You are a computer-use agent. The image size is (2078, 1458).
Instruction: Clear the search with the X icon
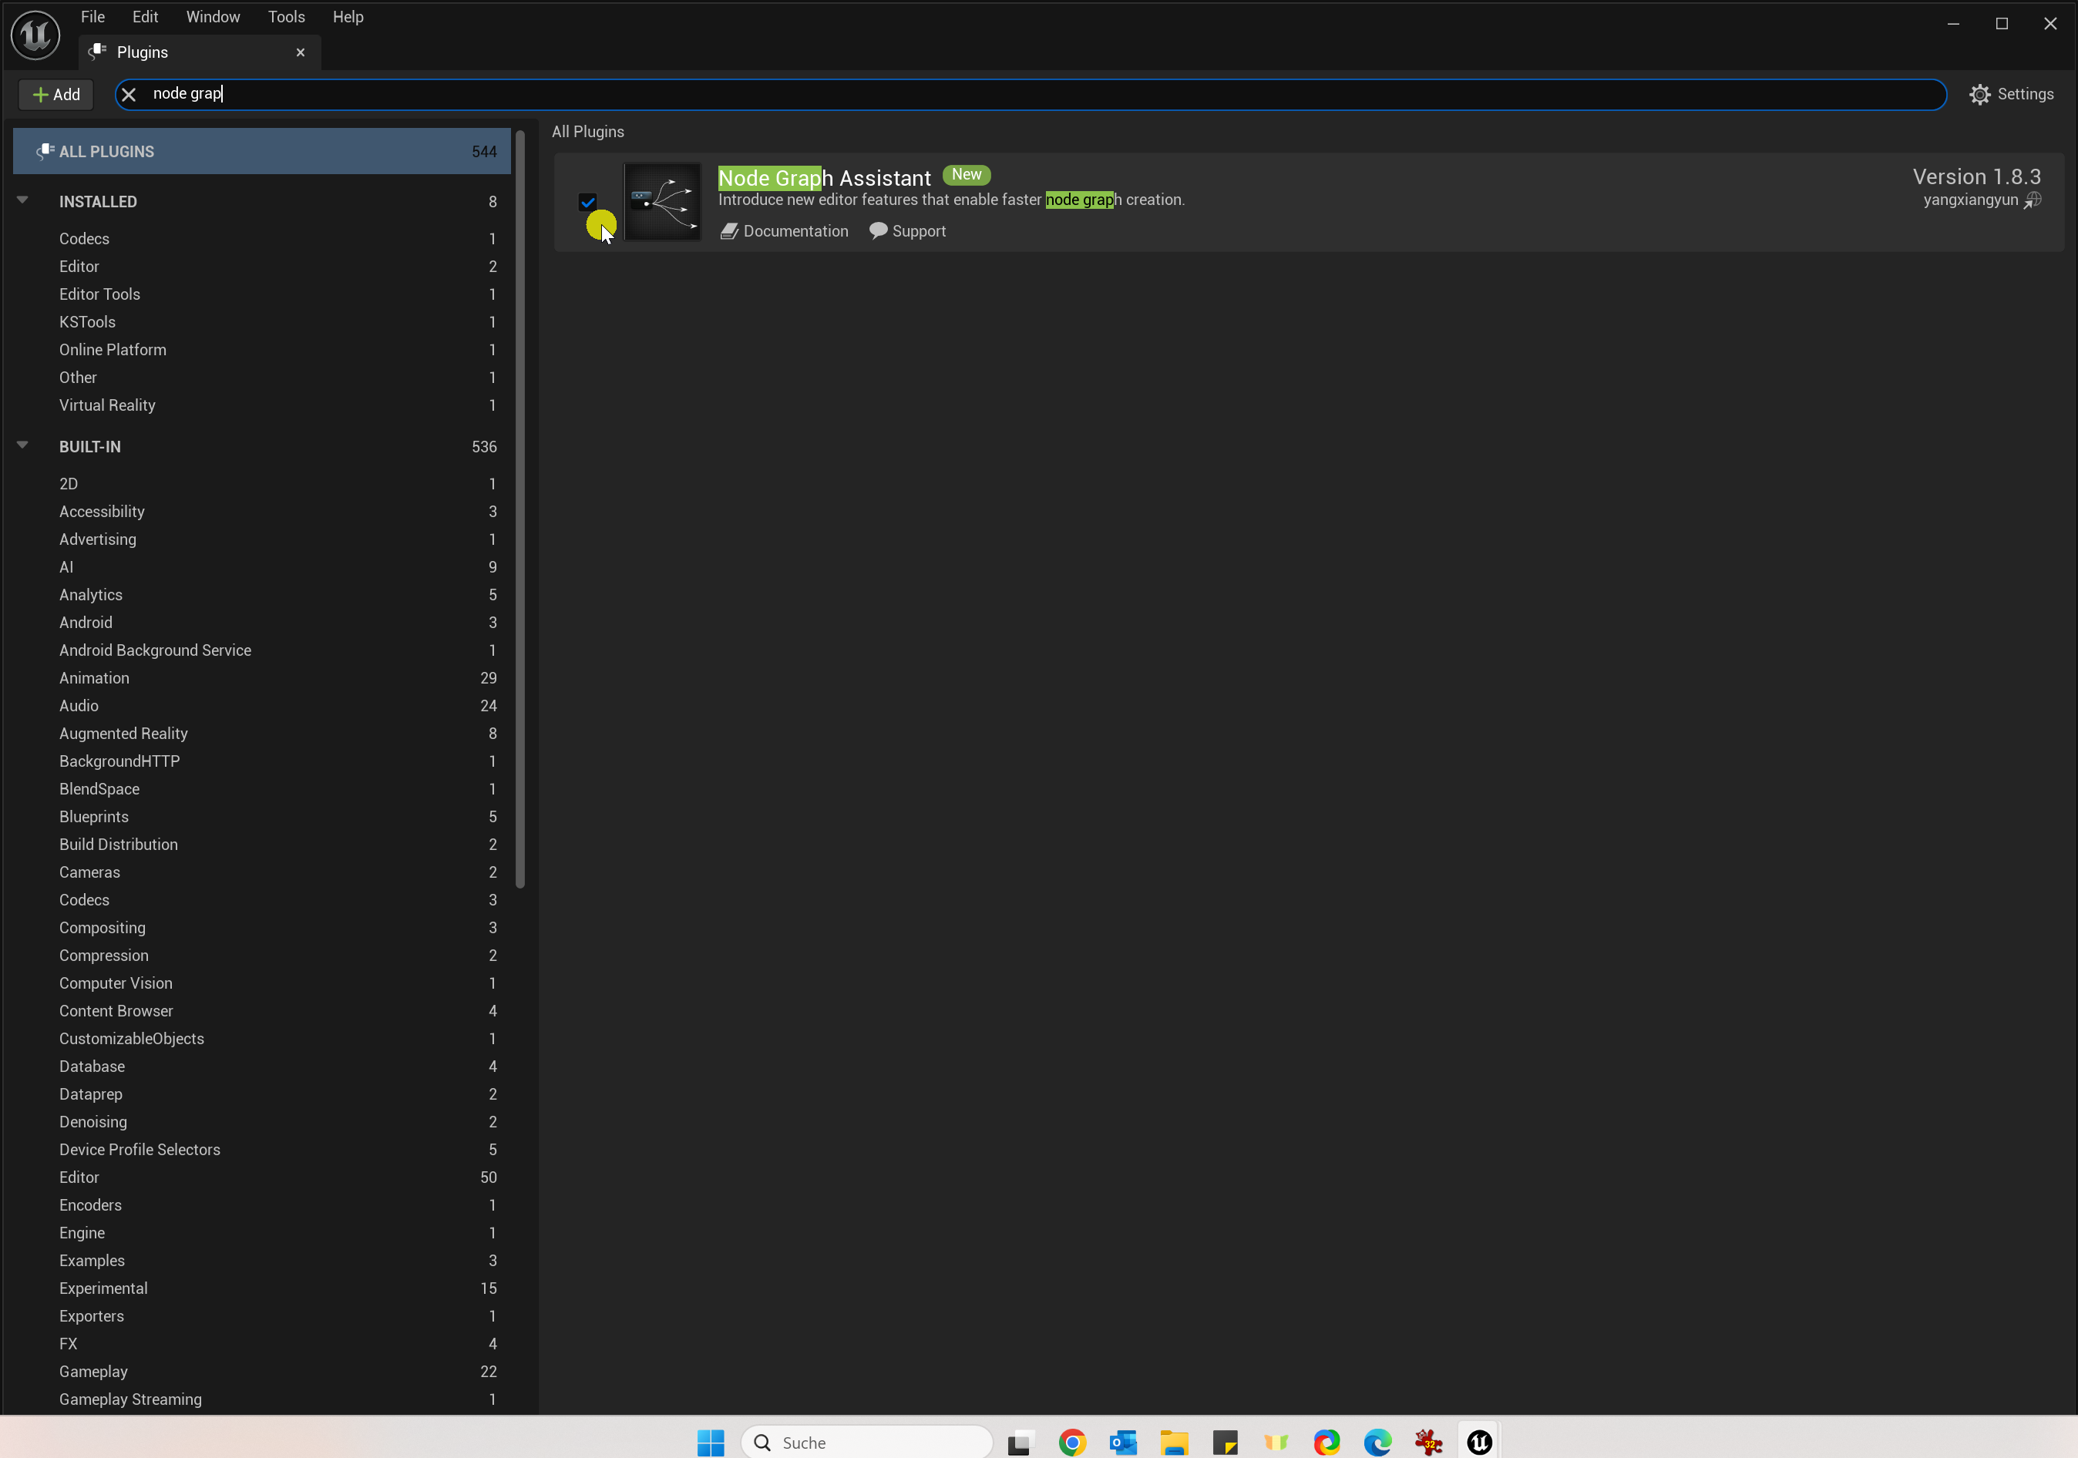pyautogui.click(x=129, y=94)
